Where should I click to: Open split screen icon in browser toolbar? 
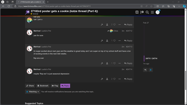pyautogui.click(x=158, y=6)
